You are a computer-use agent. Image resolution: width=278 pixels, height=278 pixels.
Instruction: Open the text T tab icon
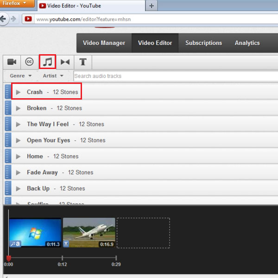click(x=83, y=62)
